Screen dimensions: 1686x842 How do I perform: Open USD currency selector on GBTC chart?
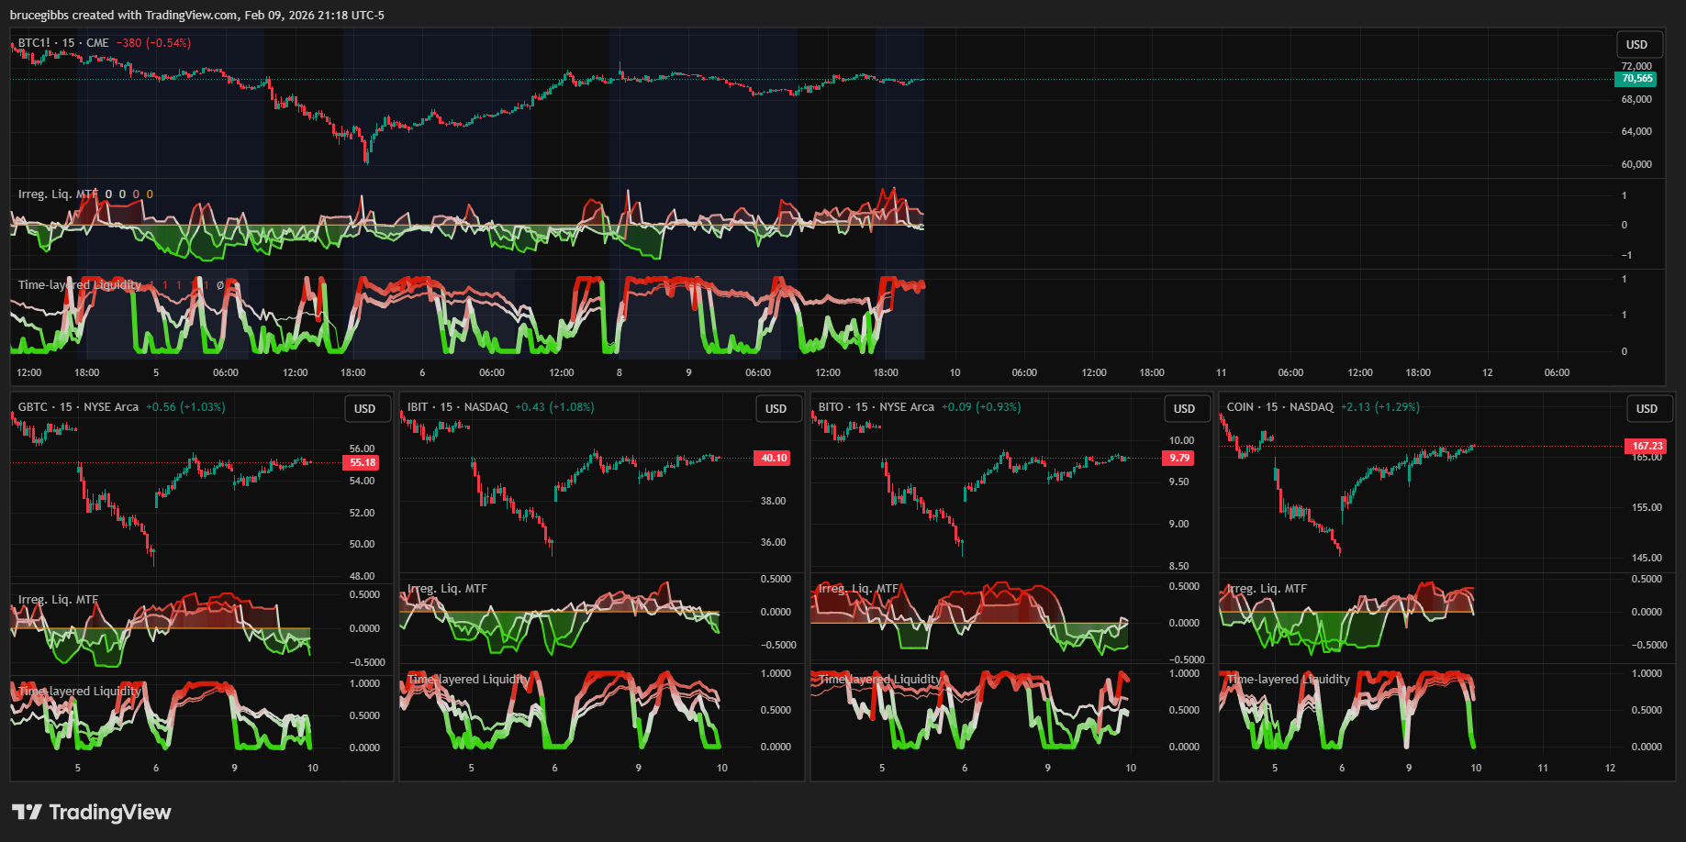point(364,408)
